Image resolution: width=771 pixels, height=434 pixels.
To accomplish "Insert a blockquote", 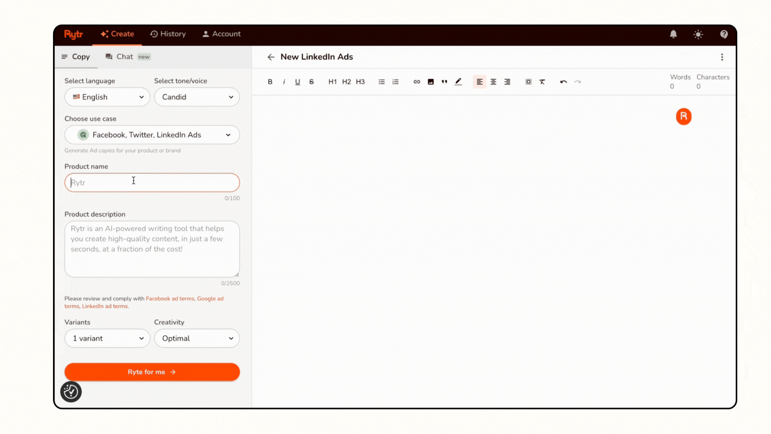I will (x=444, y=82).
